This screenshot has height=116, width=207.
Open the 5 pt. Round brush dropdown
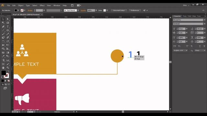78,10
